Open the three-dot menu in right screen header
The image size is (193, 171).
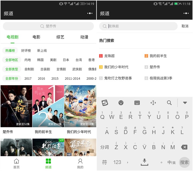click(x=186, y=13)
